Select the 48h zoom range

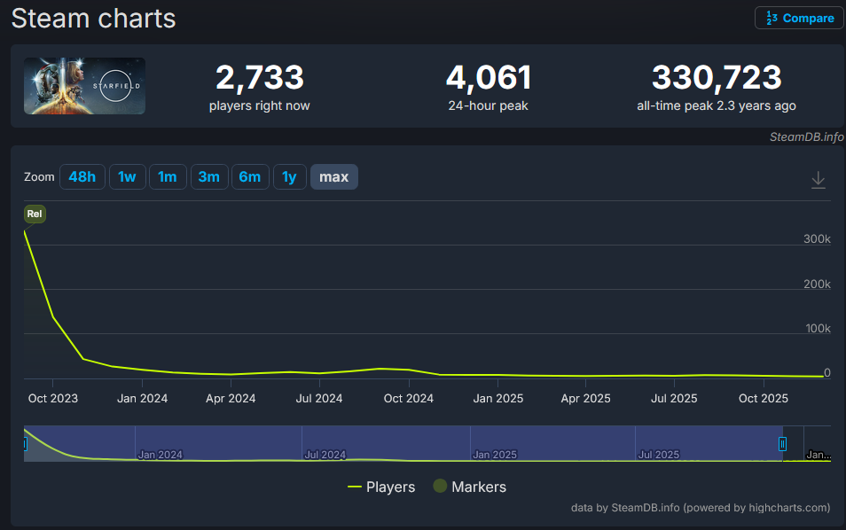click(82, 177)
